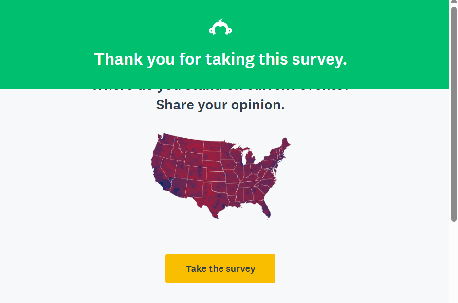Click the 'Thank you for taking this survey.' heading
Image resolution: width=458 pixels, height=303 pixels.
point(220,59)
